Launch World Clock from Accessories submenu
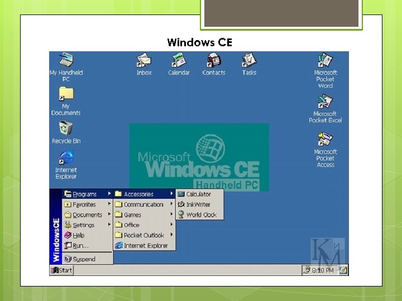Viewport: 402px width, 301px height. coord(199,215)
